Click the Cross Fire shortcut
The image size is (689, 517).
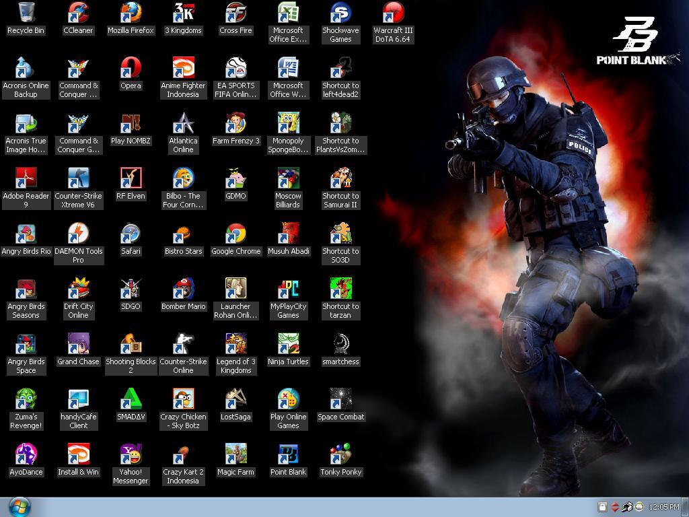(x=236, y=12)
